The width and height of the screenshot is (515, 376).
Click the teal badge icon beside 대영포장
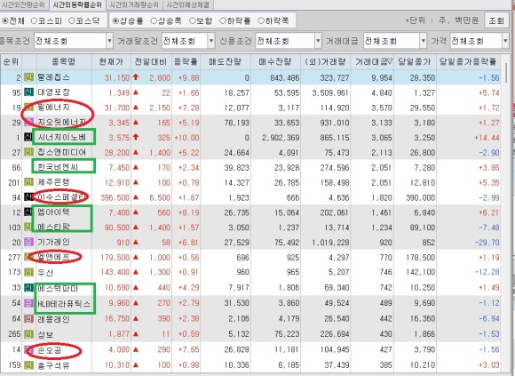pos(29,92)
